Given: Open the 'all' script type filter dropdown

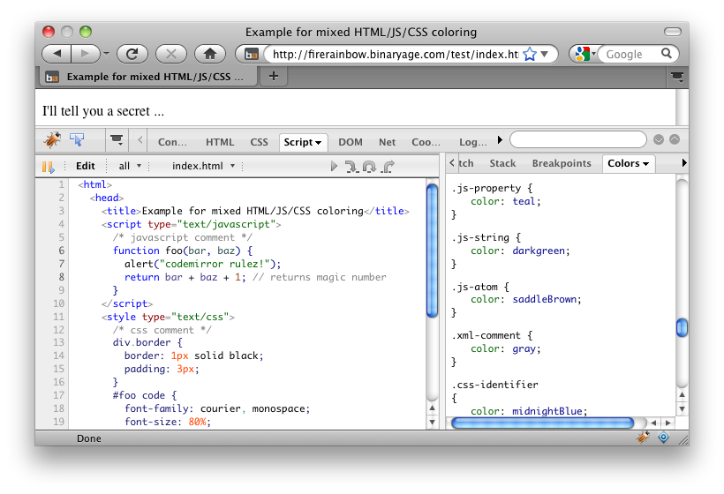Looking at the screenshot, I should coord(130,166).
